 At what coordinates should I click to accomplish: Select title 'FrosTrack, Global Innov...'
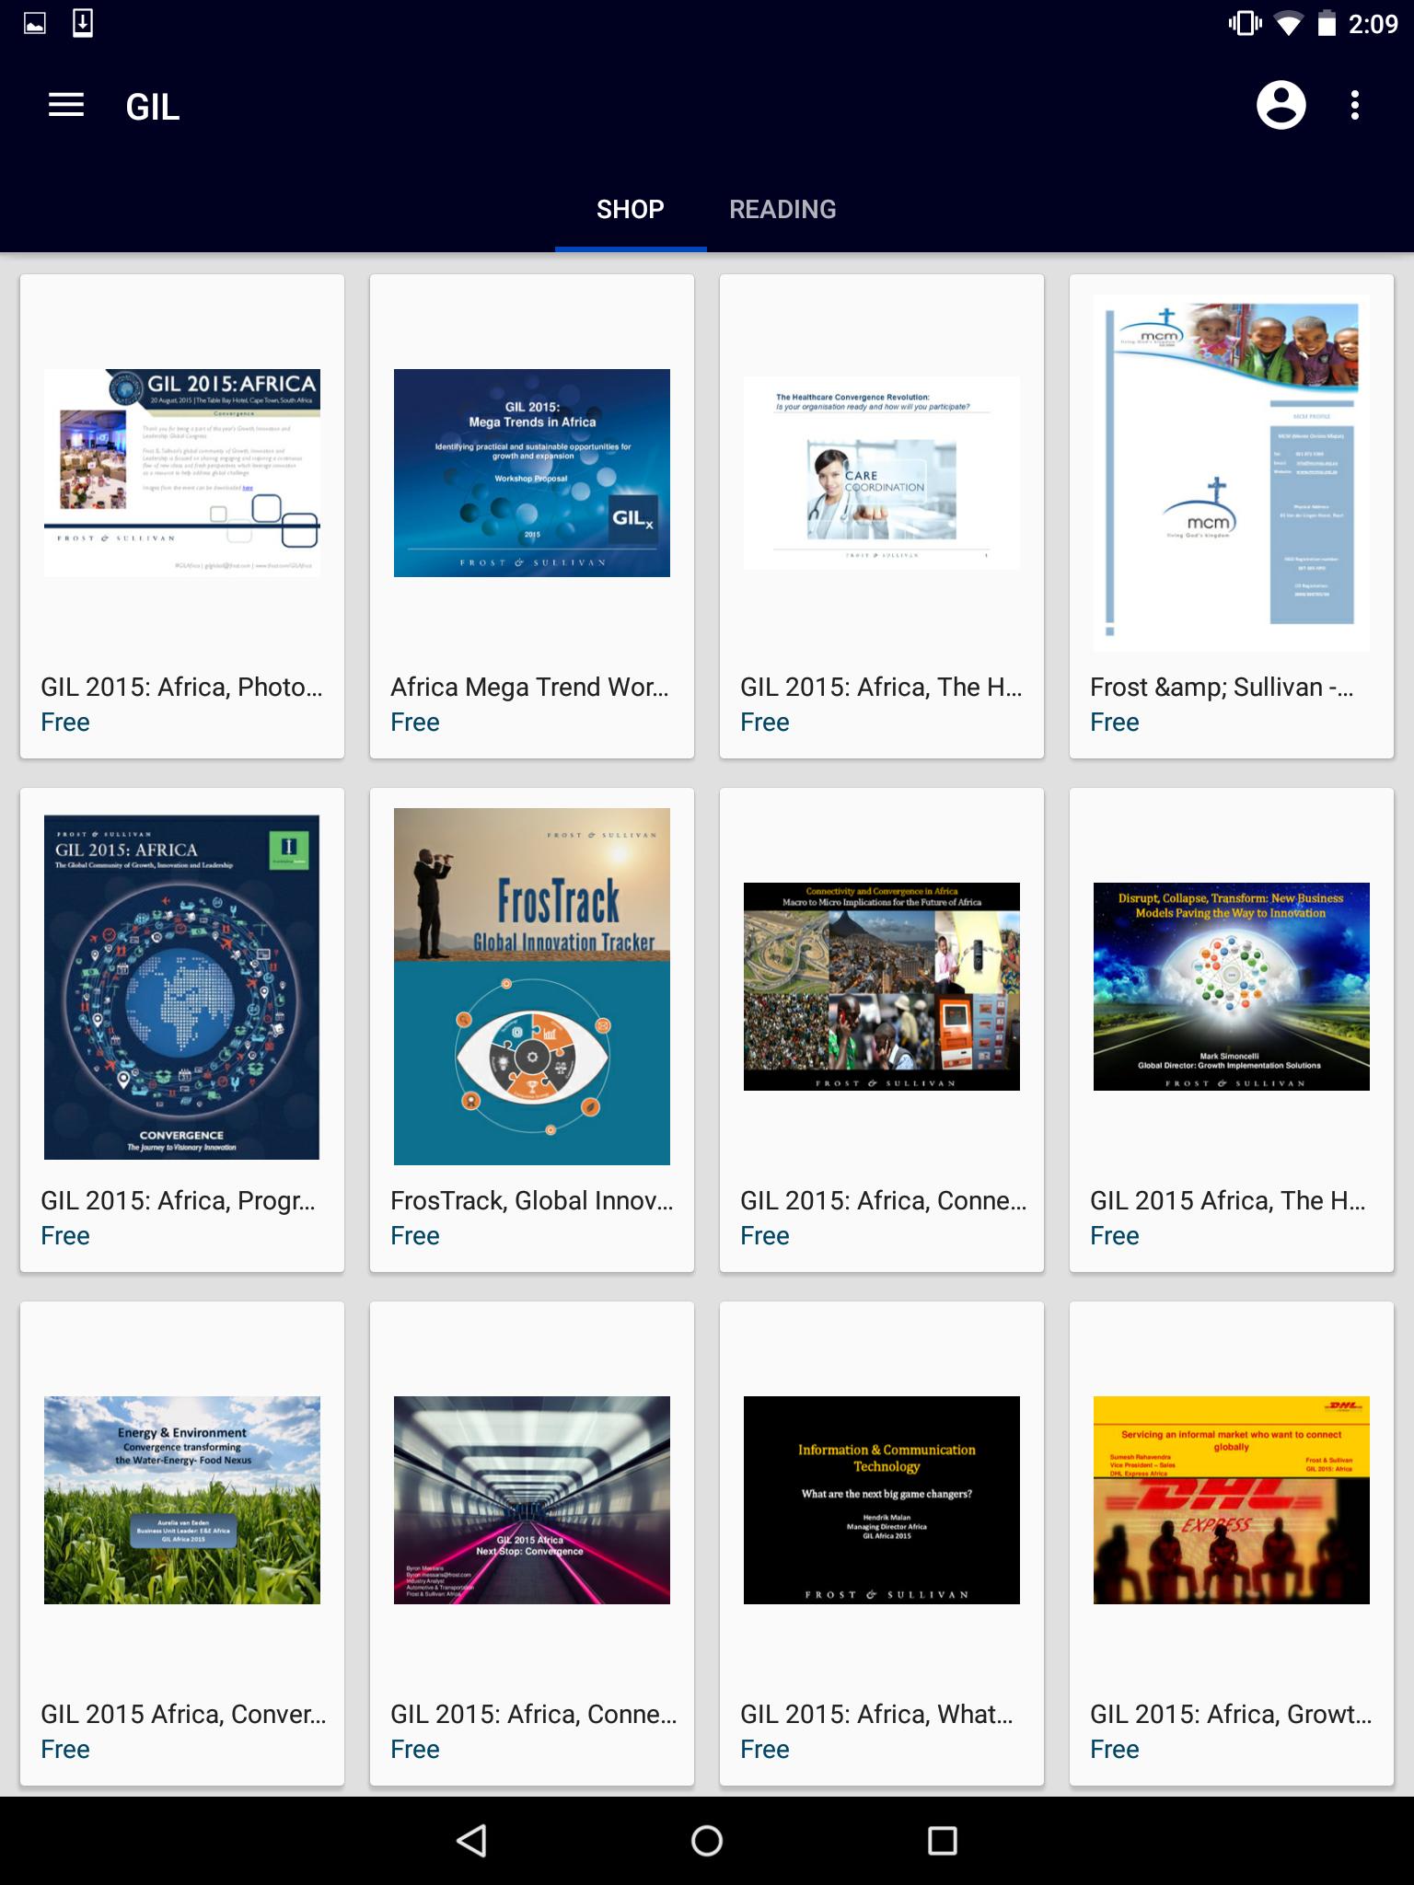(531, 1201)
